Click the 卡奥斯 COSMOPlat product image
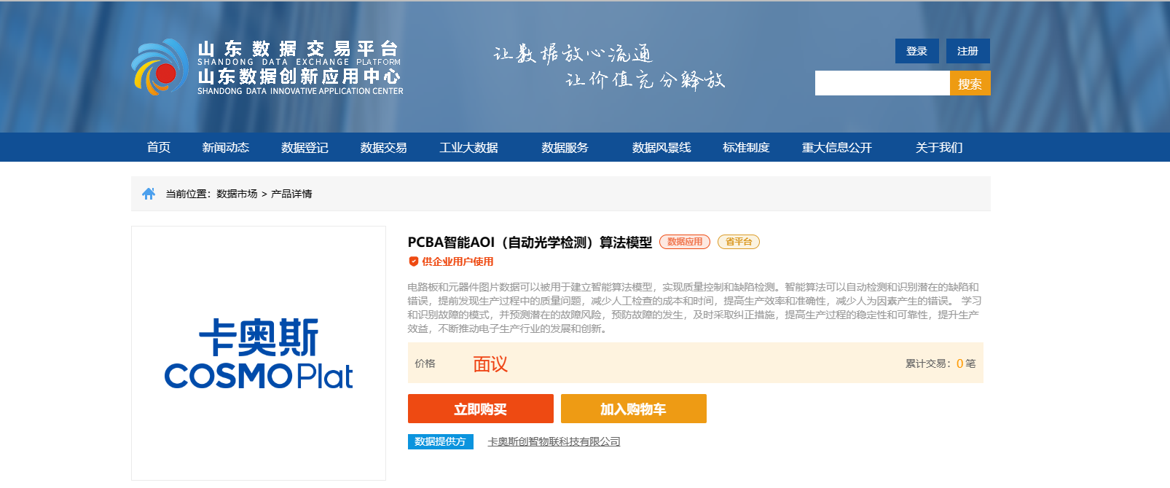 point(259,353)
